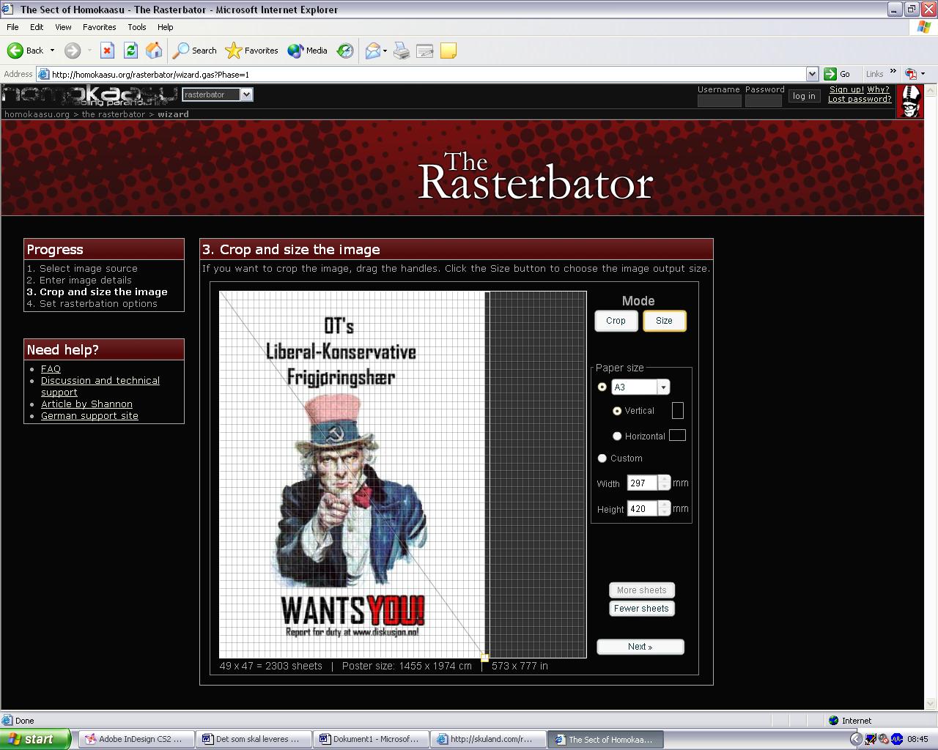The height and width of the screenshot is (750, 938).
Task: Open the Help menu
Action: coord(166,27)
